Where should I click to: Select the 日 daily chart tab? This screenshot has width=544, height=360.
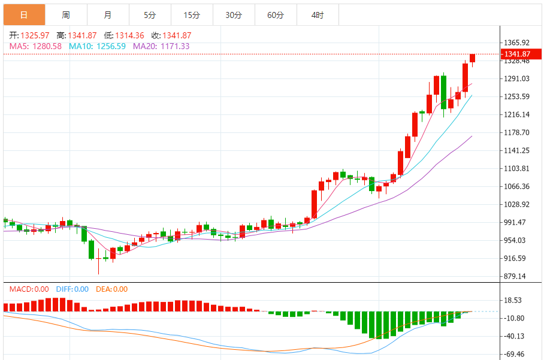coord(25,15)
